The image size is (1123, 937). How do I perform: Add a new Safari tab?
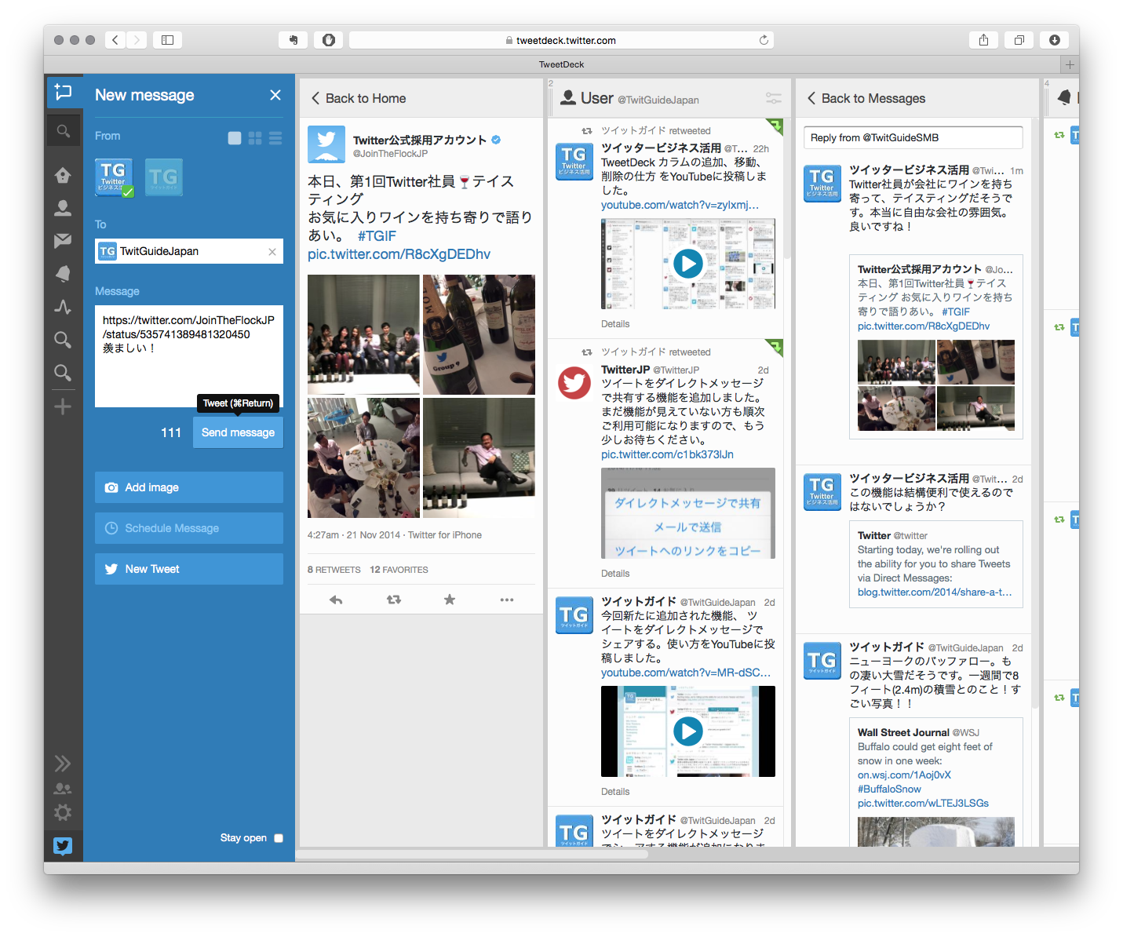(x=1070, y=64)
